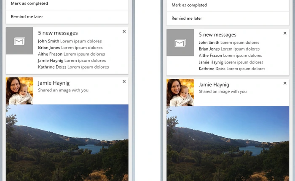
Task: Click the mail icon in the left panel
Action: 19,41
